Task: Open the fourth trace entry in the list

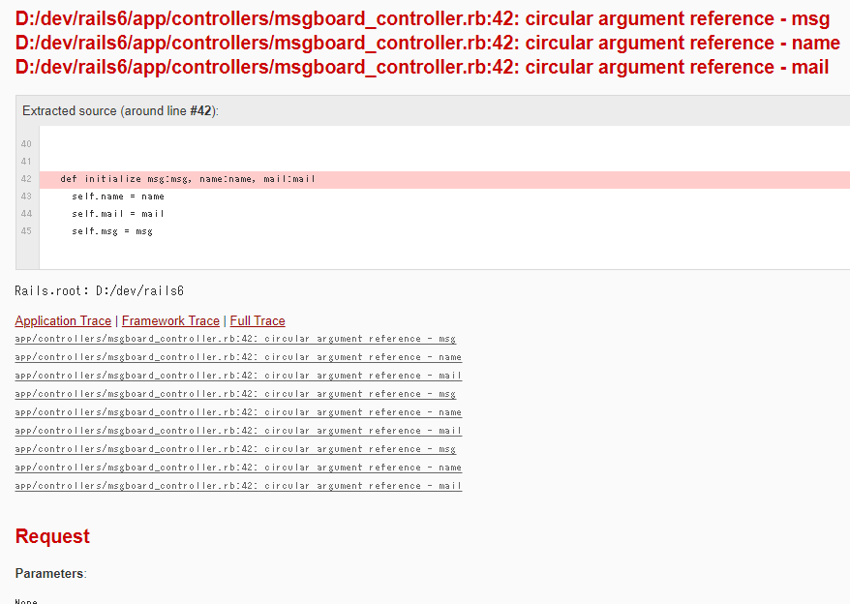Action: pos(235,394)
